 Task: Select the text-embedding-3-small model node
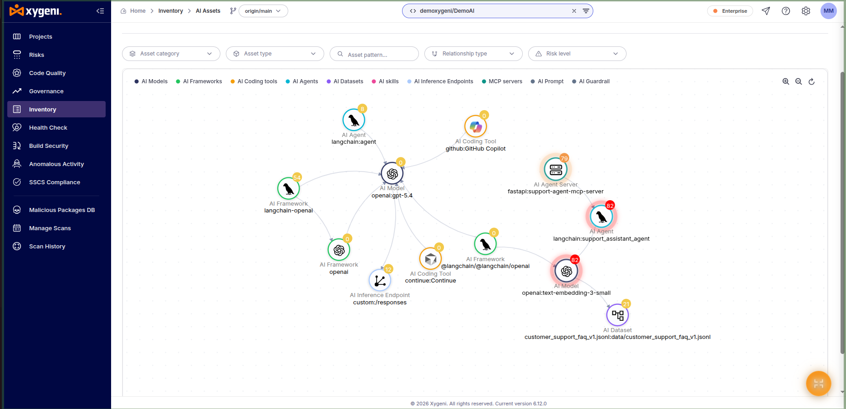coord(566,271)
